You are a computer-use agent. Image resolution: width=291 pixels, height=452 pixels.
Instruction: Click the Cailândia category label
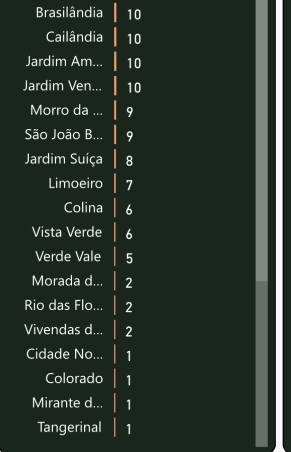74,37
